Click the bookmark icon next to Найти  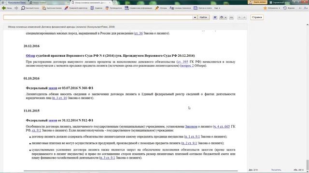point(215,17)
